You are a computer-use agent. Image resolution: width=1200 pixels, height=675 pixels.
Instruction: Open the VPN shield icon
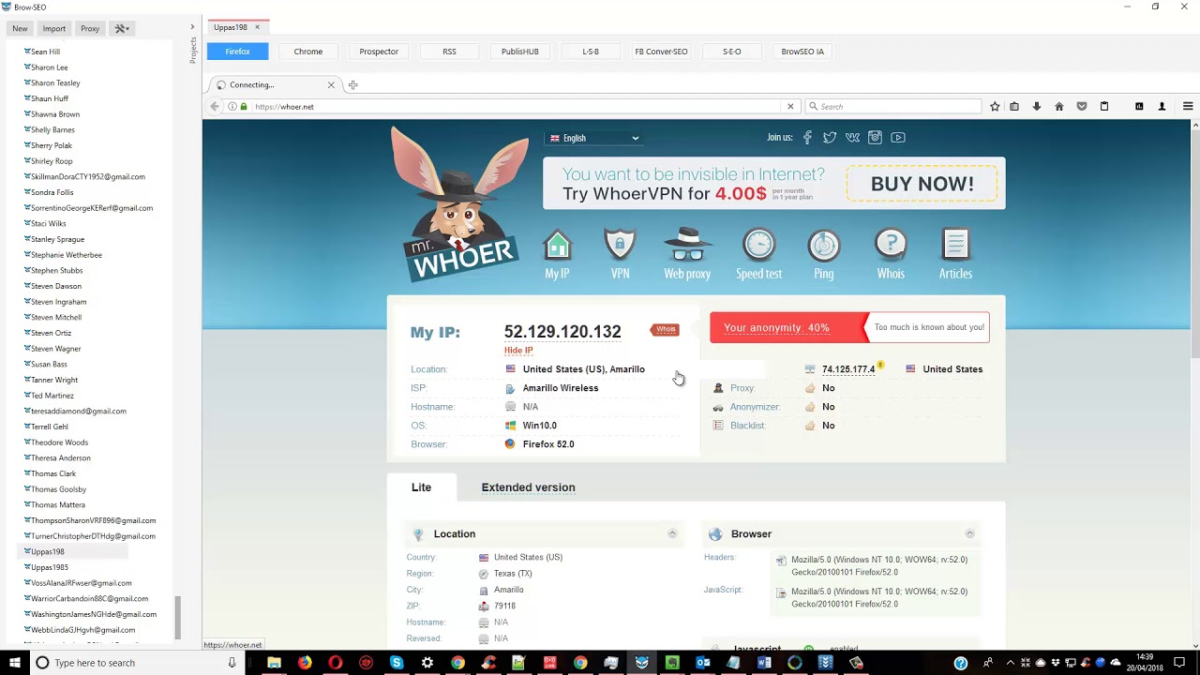point(620,247)
